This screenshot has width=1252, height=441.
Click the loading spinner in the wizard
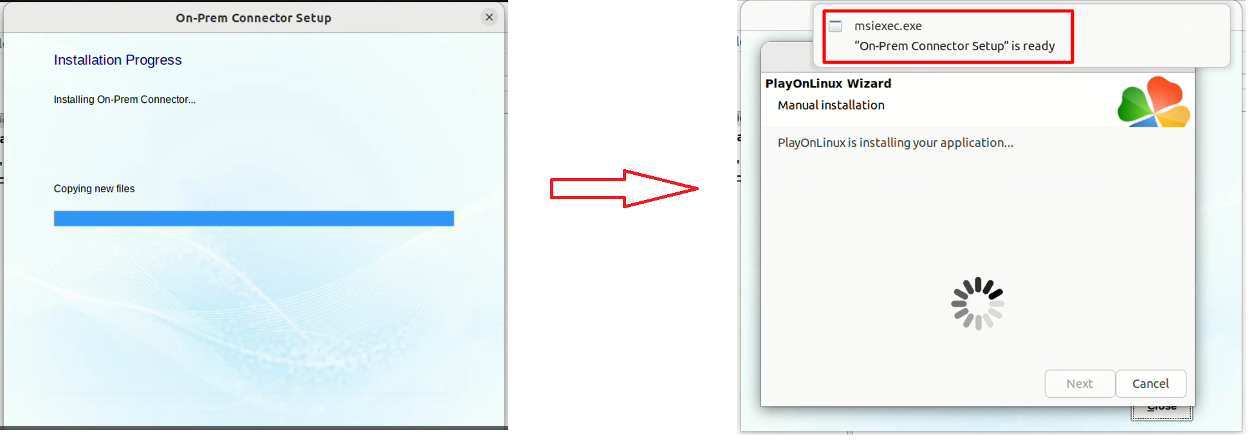[978, 303]
